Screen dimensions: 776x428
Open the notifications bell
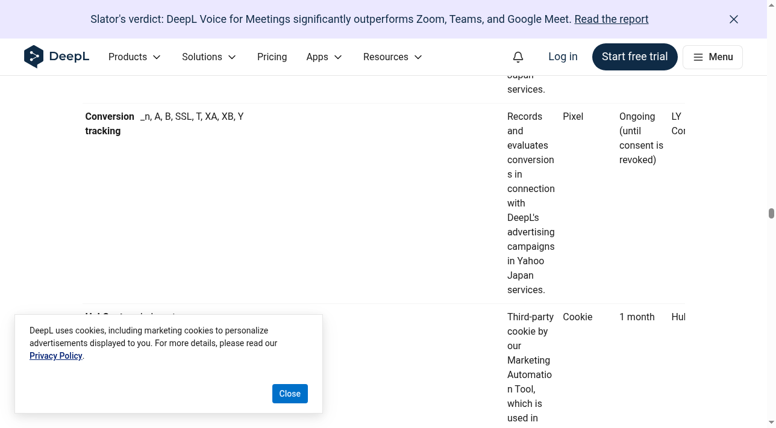point(518,57)
